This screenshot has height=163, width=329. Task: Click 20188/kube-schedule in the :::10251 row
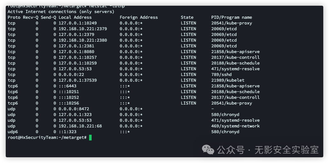235,92
